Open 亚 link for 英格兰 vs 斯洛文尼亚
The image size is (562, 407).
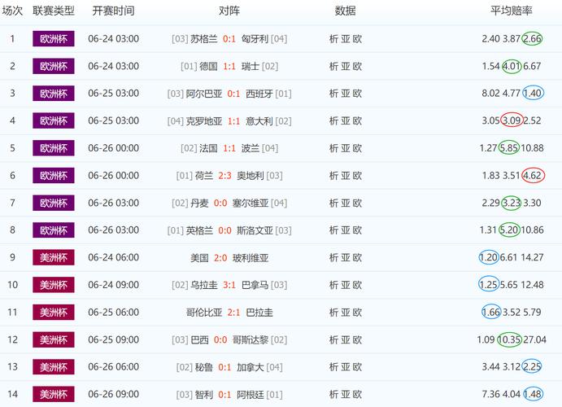[x=346, y=230]
